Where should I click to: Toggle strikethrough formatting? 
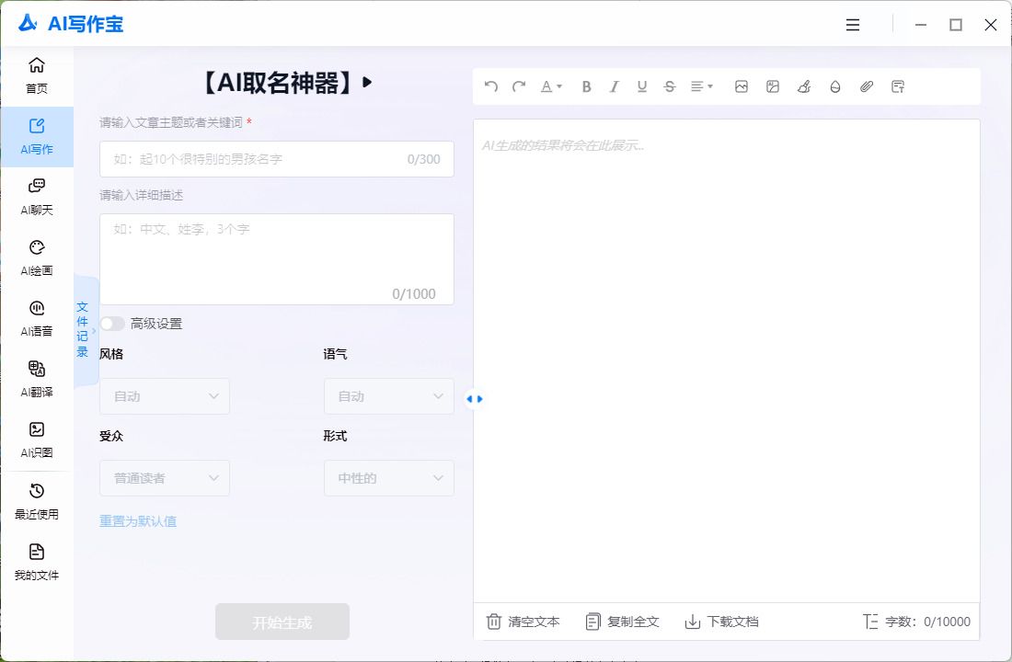pyautogui.click(x=669, y=86)
